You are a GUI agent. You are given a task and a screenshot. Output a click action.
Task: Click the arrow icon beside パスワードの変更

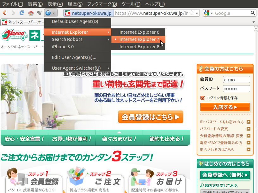tap(249, 129)
